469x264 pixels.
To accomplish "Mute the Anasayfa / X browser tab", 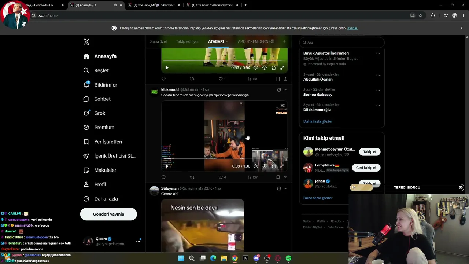I will click(x=115, y=5).
